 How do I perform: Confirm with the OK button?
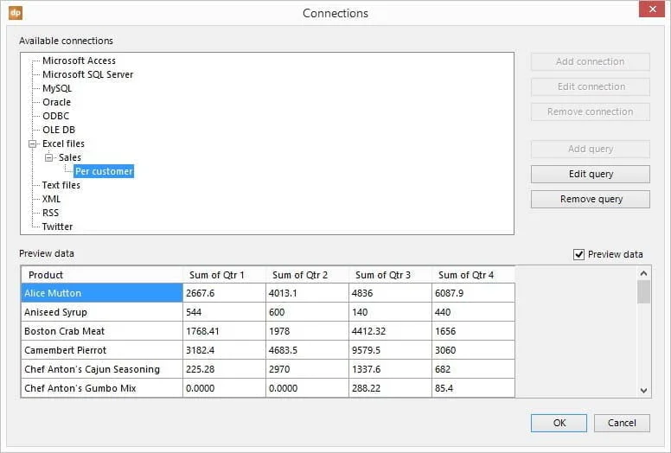pyautogui.click(x=559, y=423)
